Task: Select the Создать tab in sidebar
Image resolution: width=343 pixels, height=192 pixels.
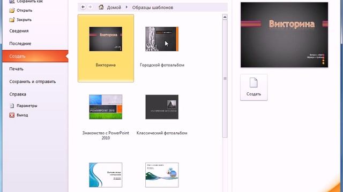Action: (35, 56)
